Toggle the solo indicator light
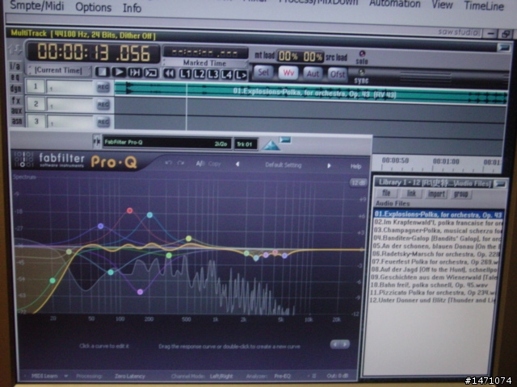This screenshot has width=517, height=387. (362, 53)
